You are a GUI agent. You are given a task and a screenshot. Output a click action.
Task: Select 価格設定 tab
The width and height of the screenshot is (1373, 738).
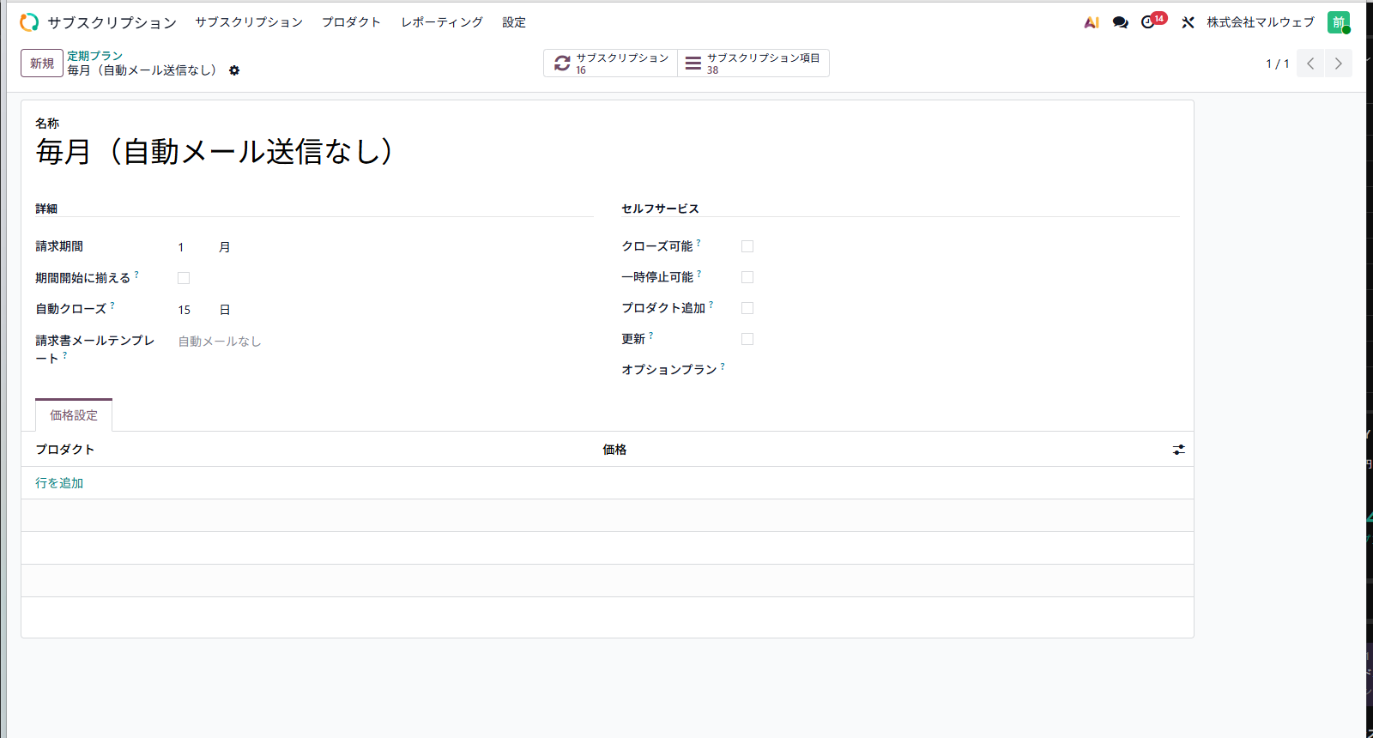click(x=74, y=415)
